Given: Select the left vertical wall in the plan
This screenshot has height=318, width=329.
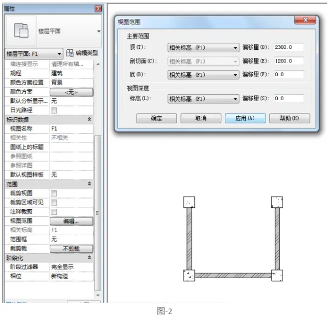Looking at the screenshot, I should click(x=189, y=239).
